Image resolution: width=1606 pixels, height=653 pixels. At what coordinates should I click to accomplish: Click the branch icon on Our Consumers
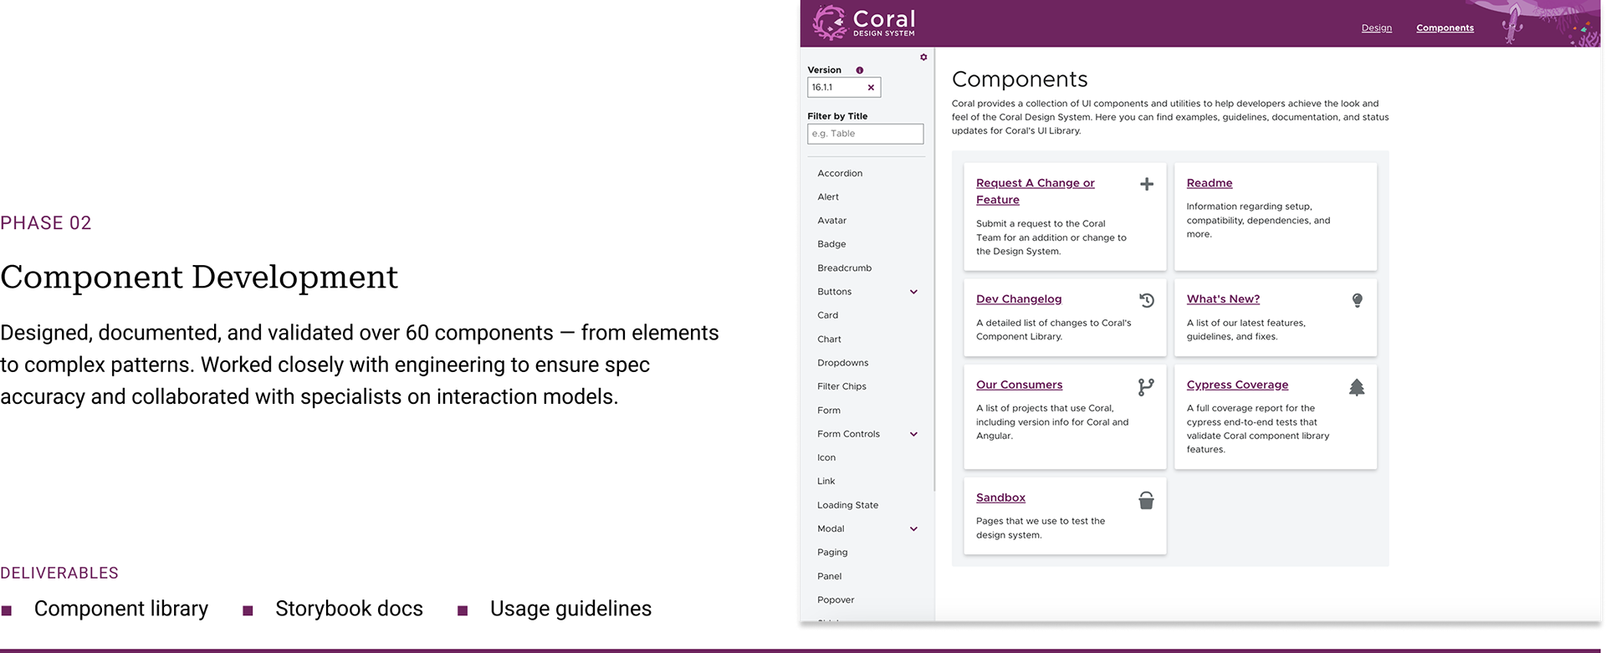tap(1146, 386)
